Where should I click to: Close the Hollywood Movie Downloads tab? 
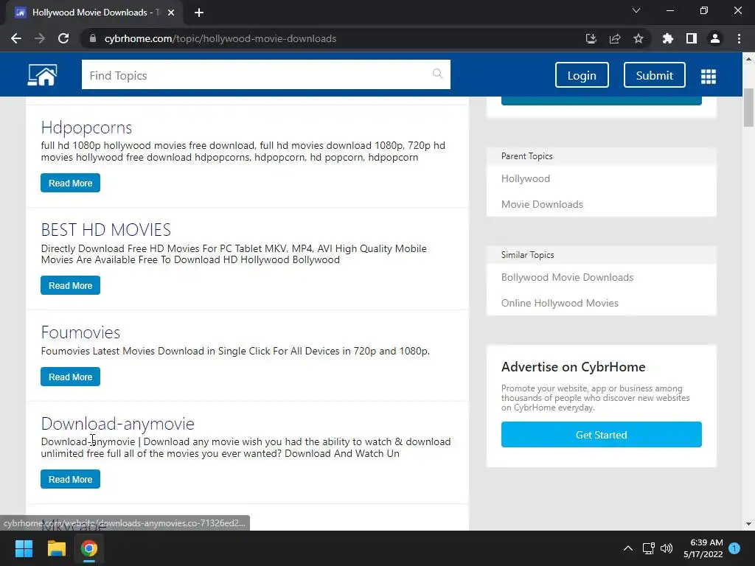(171, 13)
